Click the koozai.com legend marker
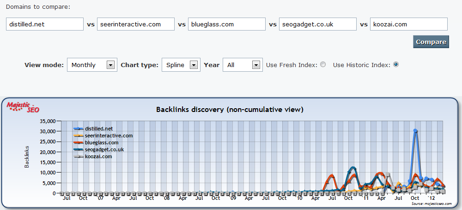Viewport: 462px width, 210px height. pos(79,157)
